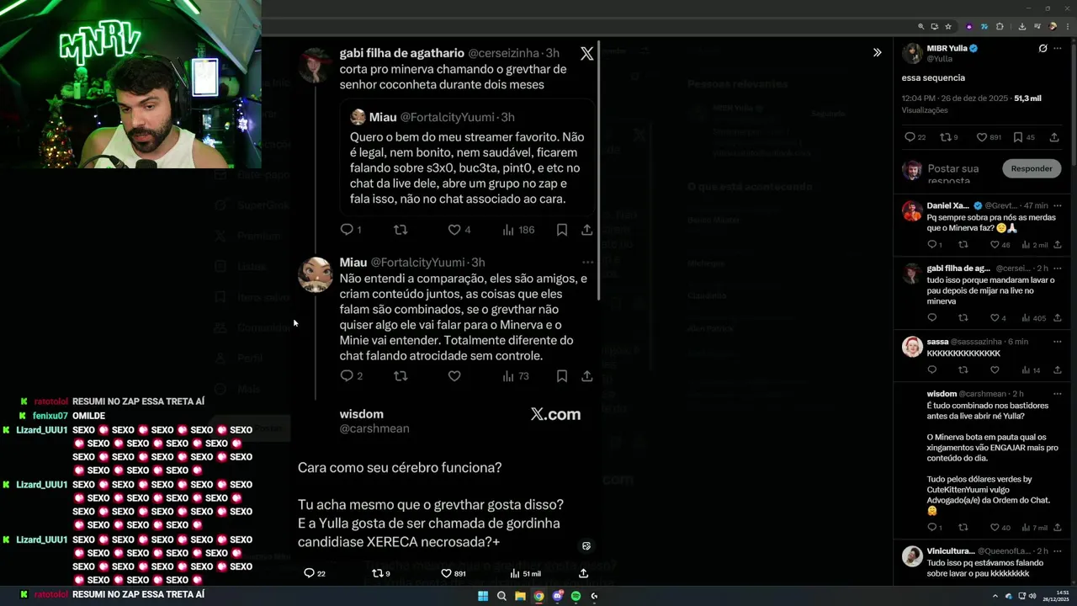Open views 51 mil in bottom bar

point(525,573)
